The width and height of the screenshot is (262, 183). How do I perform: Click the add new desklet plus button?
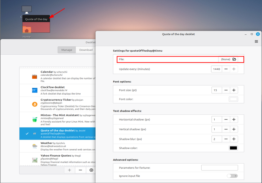point(69,170)
